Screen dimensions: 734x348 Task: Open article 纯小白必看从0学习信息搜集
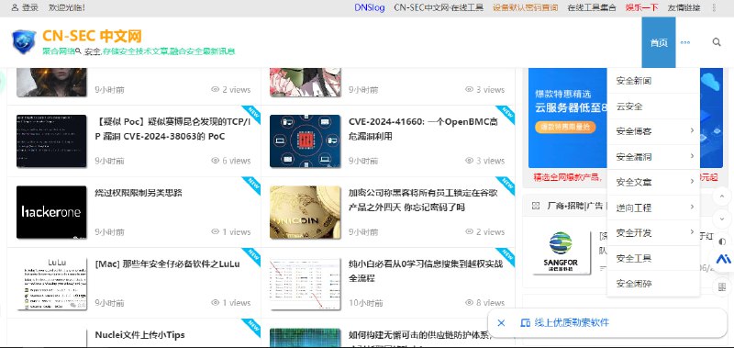pos(426,271)
